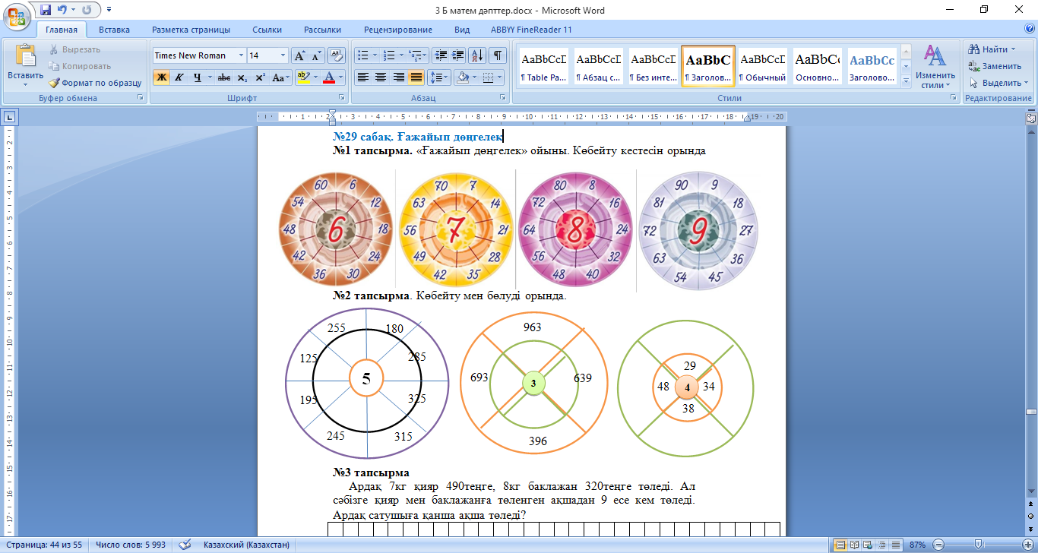Toggle bold (Ж) formatting
1038x553 pixels.
pos(161,77)
